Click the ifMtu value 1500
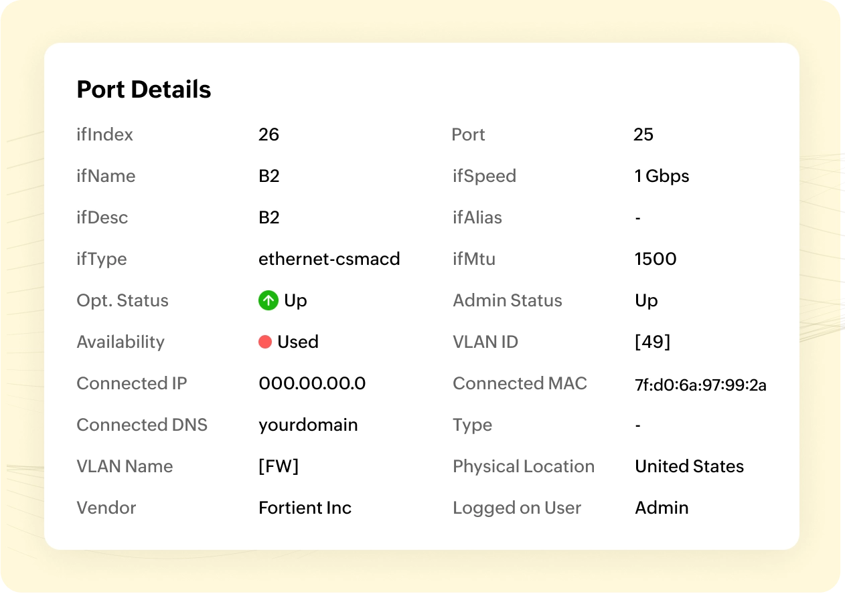 656,259
